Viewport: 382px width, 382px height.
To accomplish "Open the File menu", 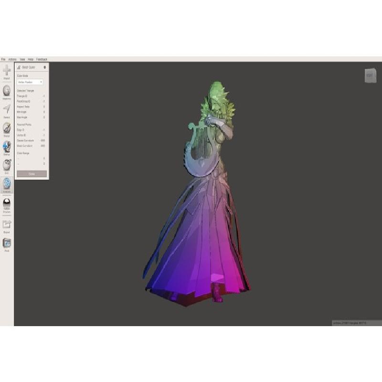I will click(3, 59).
